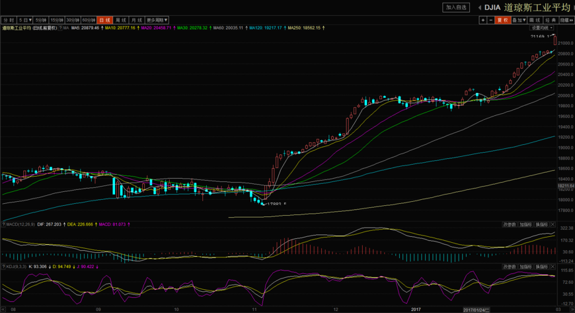
Task: Click the help icon beside KDJ(9,3,3)
Action: pos(4,267)
